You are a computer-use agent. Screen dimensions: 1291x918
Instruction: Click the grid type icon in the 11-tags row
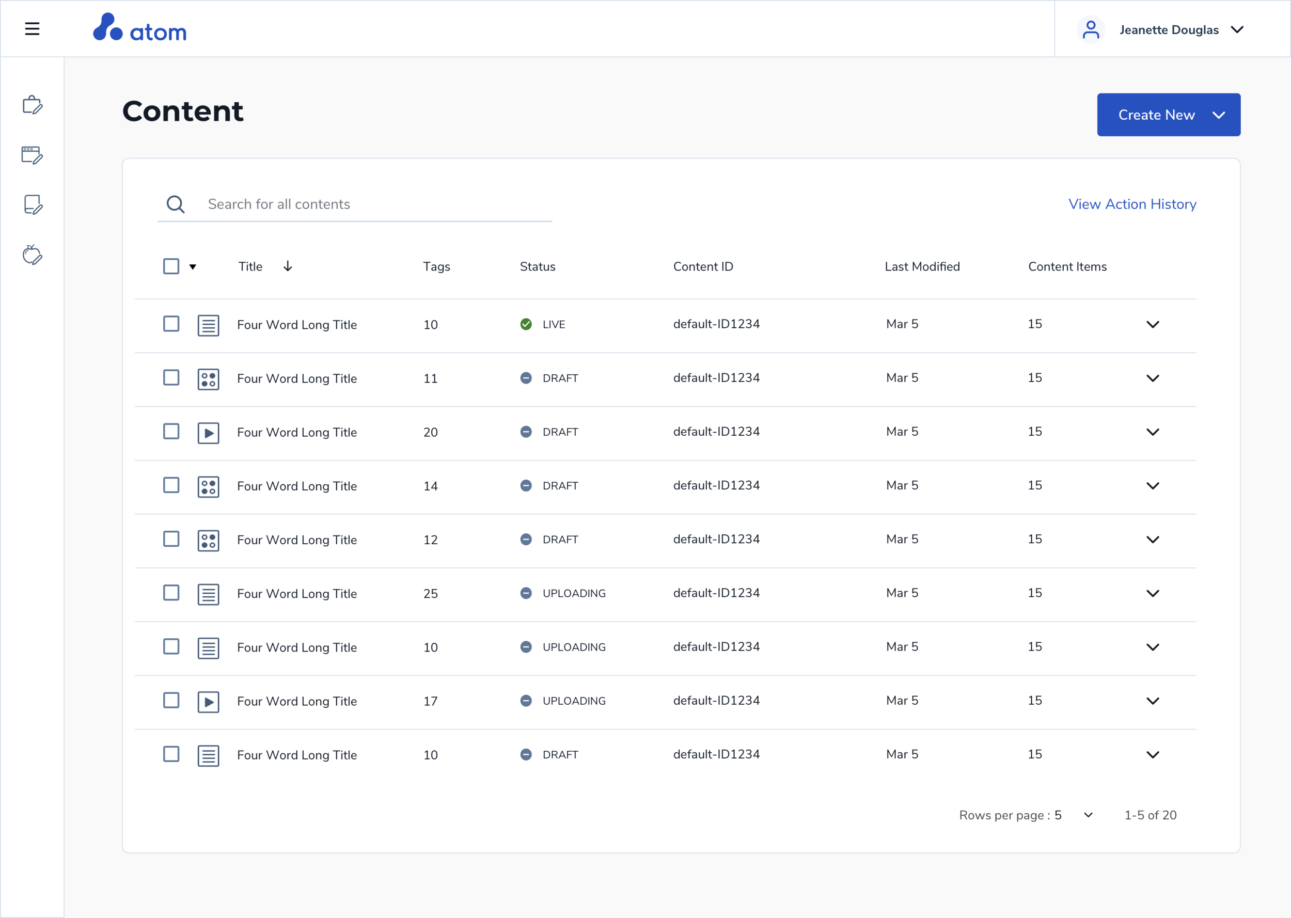[208, 379]
